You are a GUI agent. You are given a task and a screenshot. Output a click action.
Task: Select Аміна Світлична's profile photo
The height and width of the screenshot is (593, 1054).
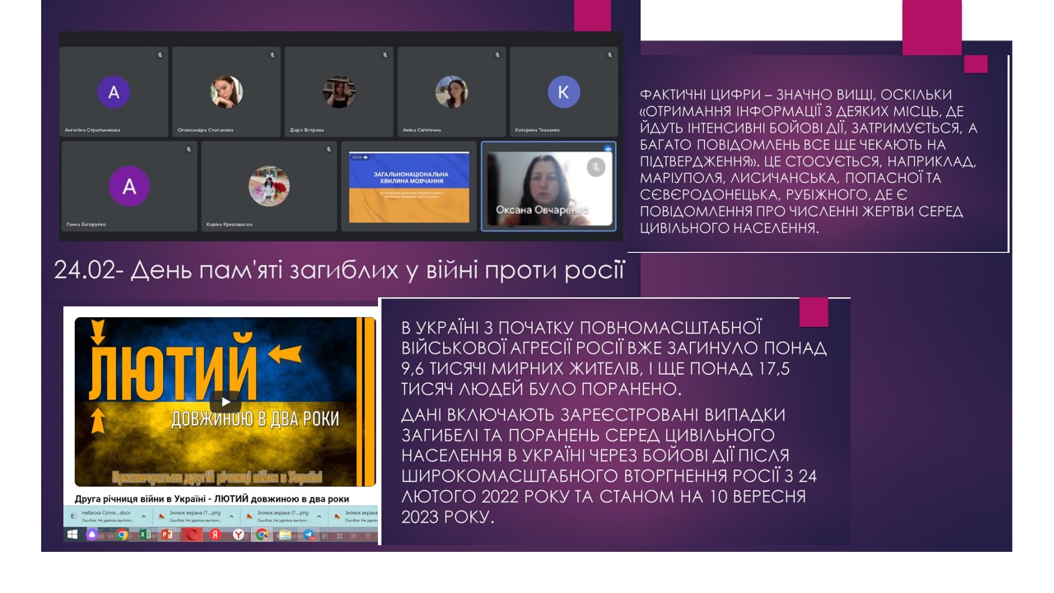(451, 92)
